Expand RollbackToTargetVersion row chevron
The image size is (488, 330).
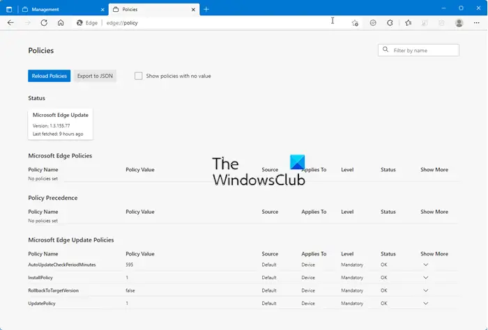(426, 290)
